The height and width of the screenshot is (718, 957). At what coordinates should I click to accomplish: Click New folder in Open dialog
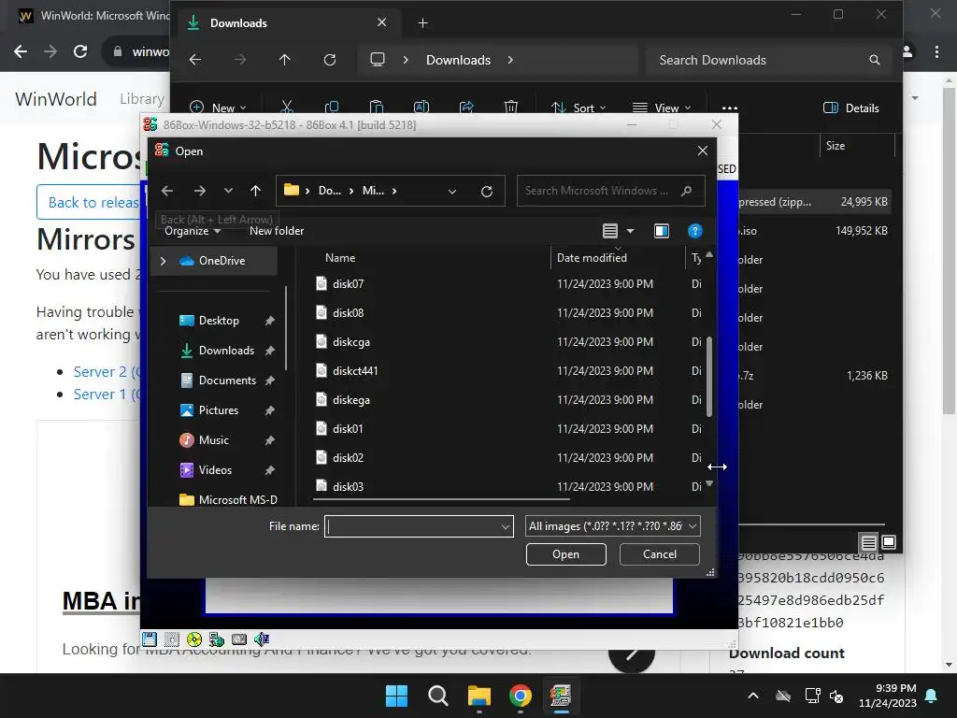pyautogui.click(x=277, y=231)
